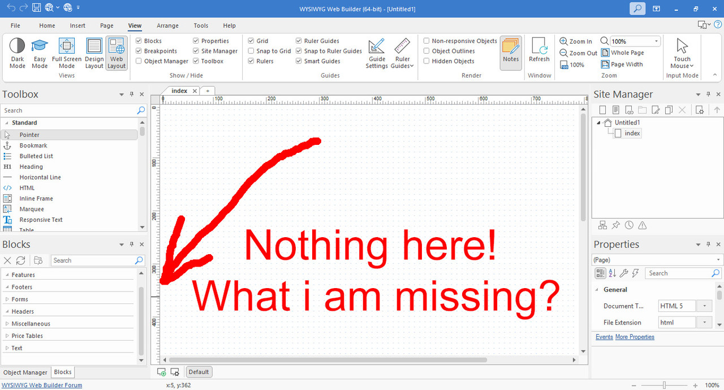Open the Arrange ribbon tab
The image size is (724, 390).
[x=167, y=25]
